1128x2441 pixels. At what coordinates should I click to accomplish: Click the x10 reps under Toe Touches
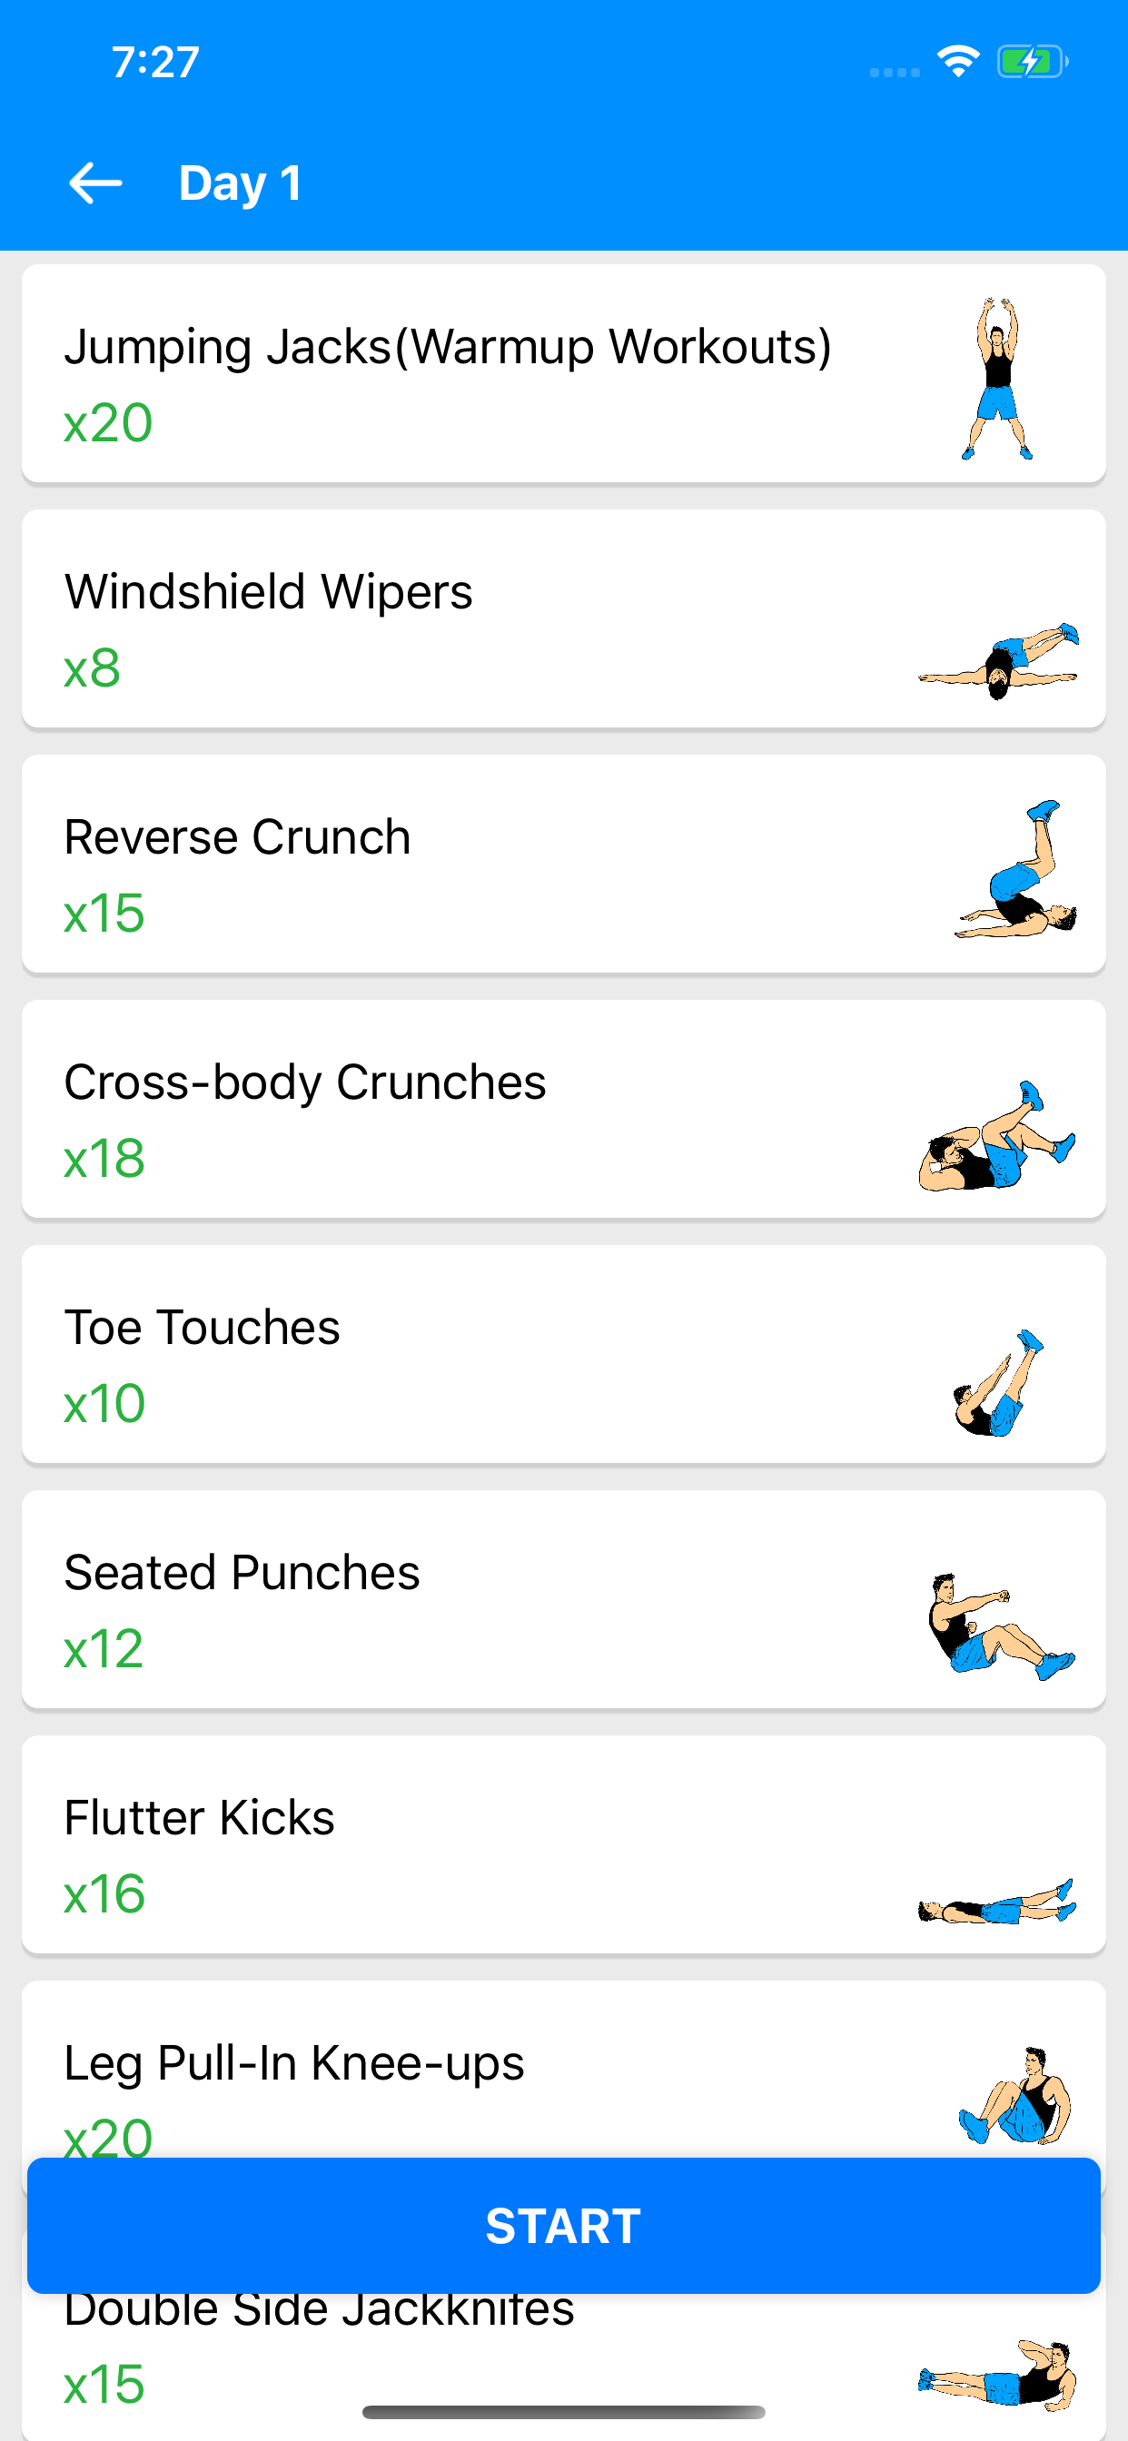point(104,1403)
